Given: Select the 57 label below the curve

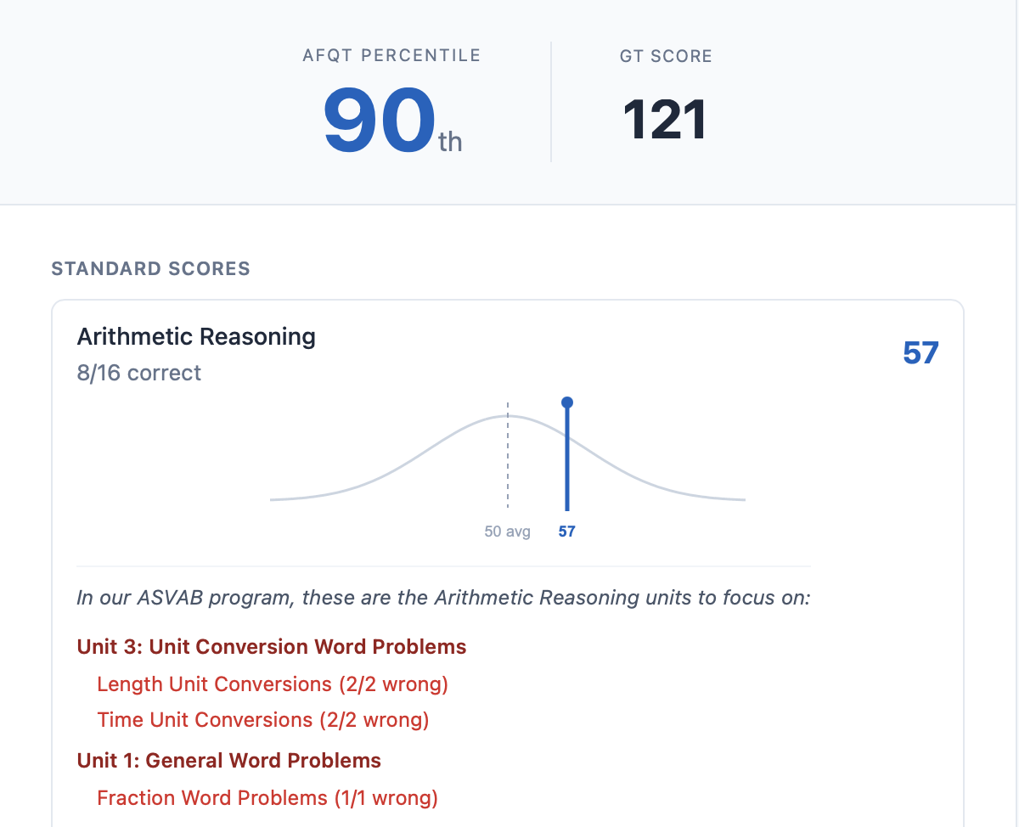Looking at the screenshot, I should tap(566, 532).
